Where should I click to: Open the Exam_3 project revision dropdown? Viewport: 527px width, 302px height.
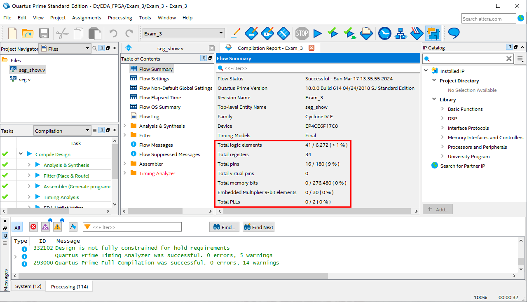183,33
